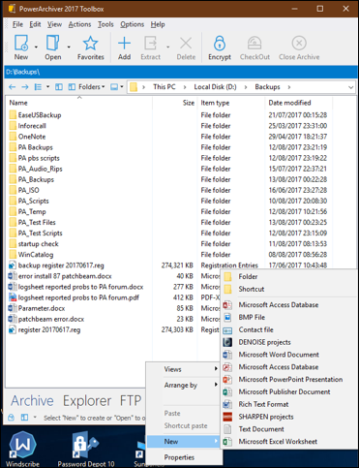The height and width of the screenshot is (468, 359).
Task: Select Microsoft Word Document in New submenu
Action: pos(279,355)
